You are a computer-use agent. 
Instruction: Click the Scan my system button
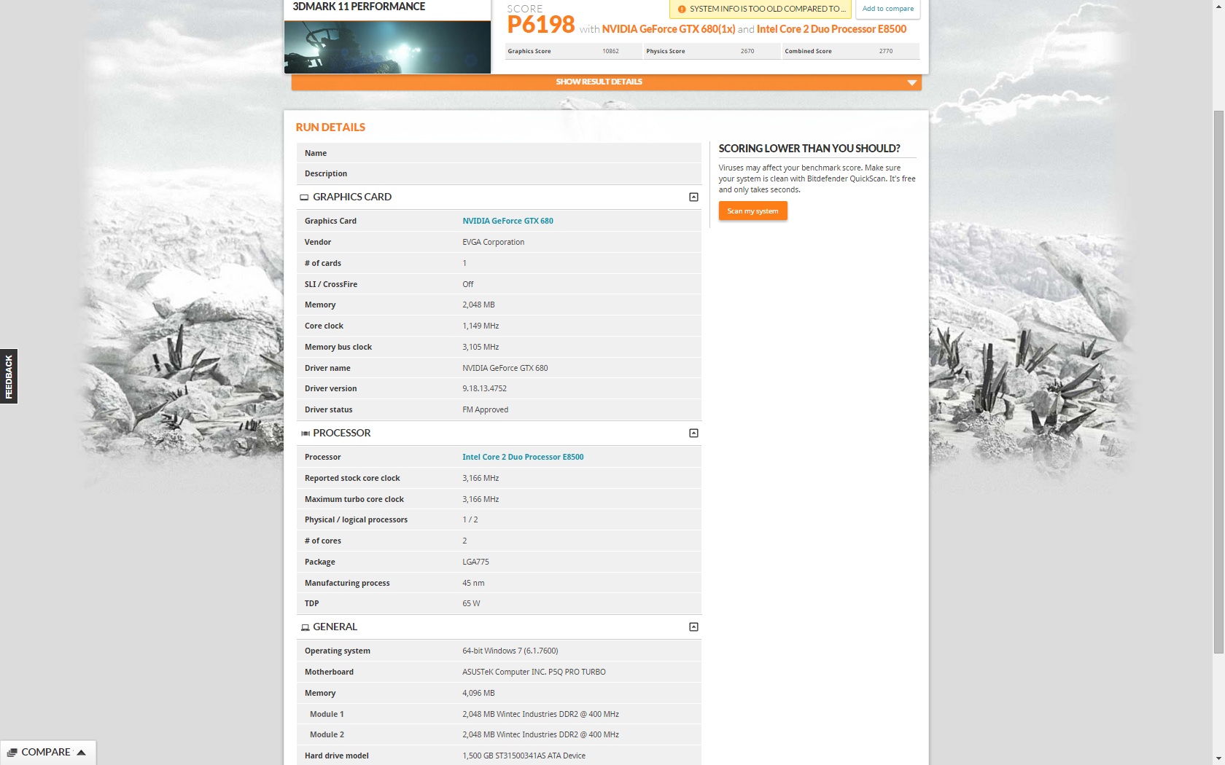752,211
